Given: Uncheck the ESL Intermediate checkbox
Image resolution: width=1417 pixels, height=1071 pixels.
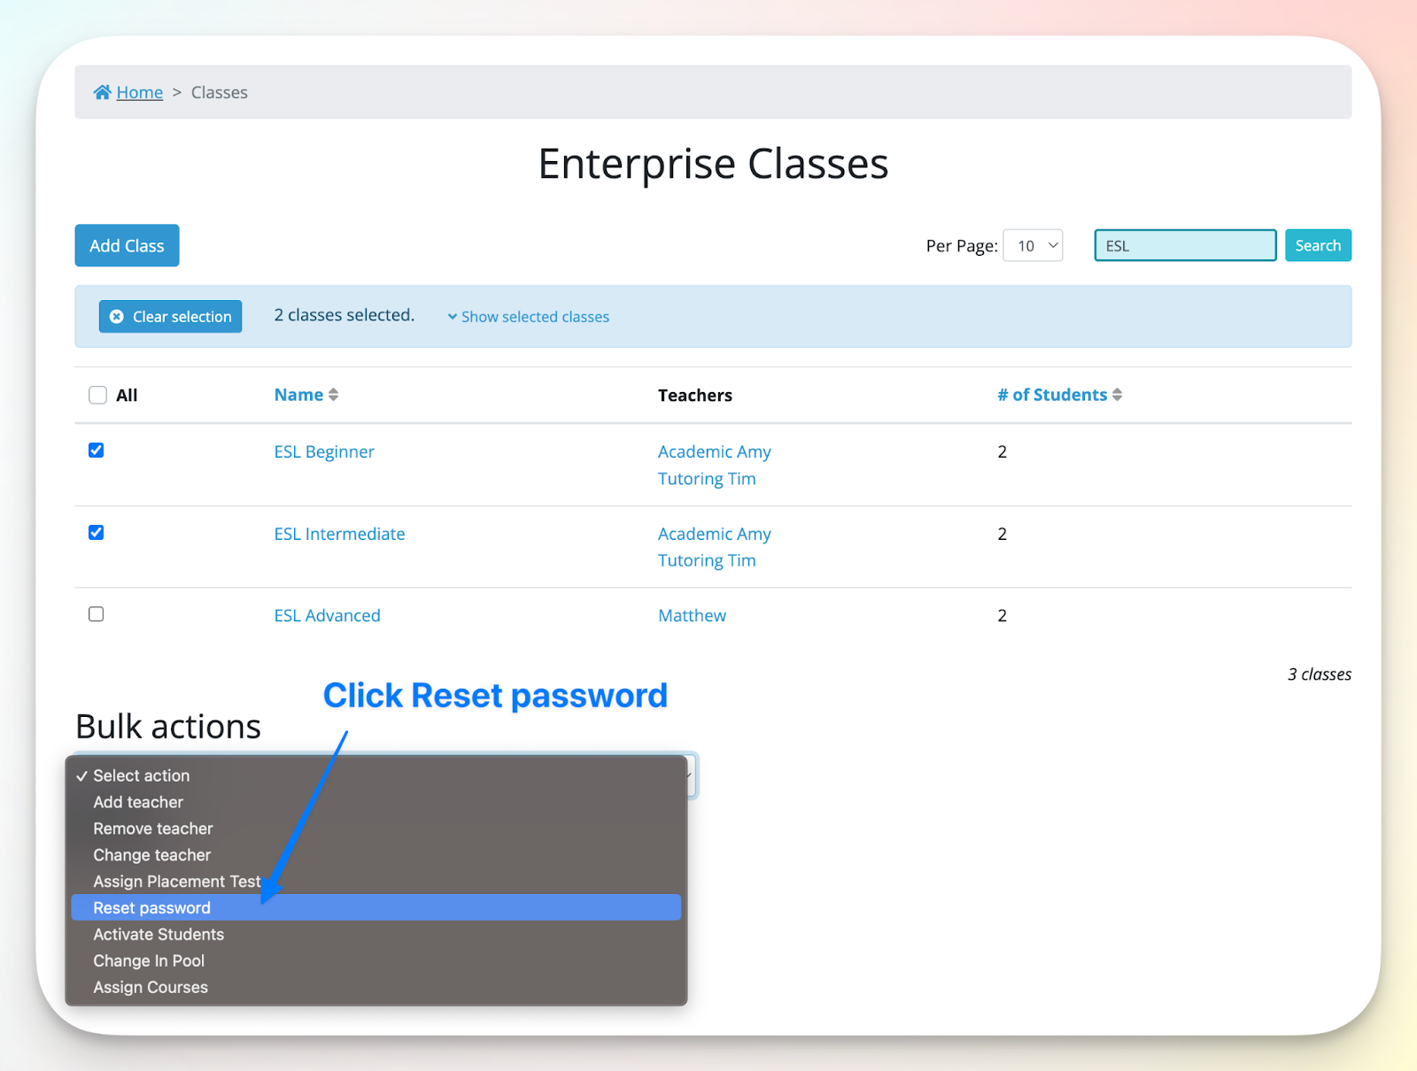Looking at the screenshot, I should tap(97, 532).
